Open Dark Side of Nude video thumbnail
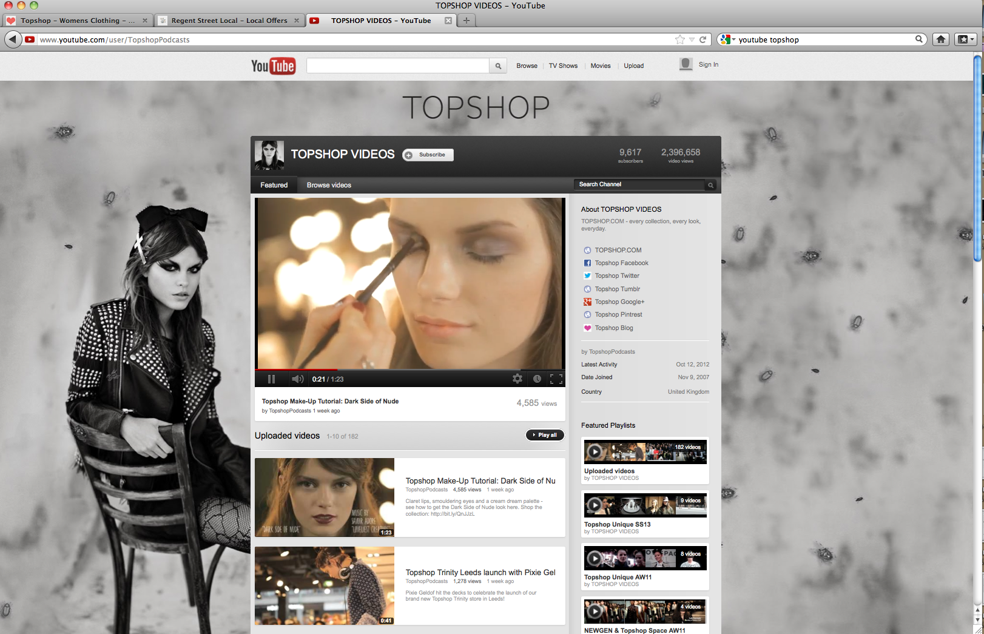The width and height of the screenshot is (984, 634). pyautogui.click(x=325, y=497)
